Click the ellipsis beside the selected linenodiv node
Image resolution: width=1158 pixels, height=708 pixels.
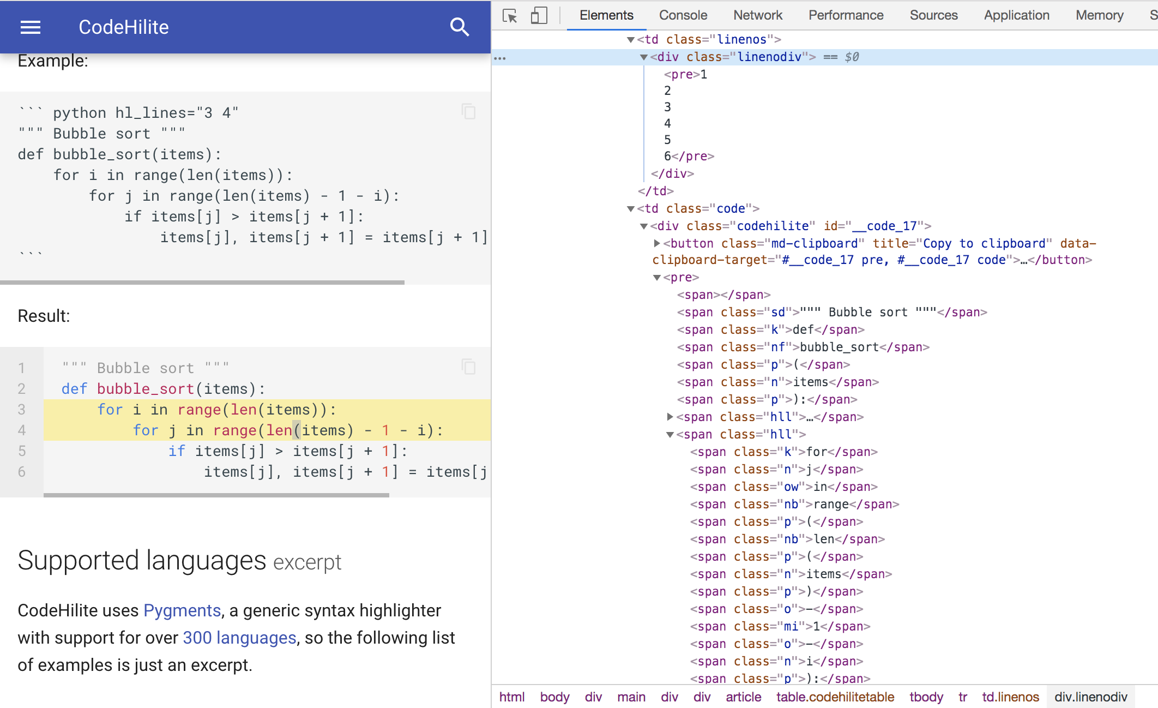[501, 57]
